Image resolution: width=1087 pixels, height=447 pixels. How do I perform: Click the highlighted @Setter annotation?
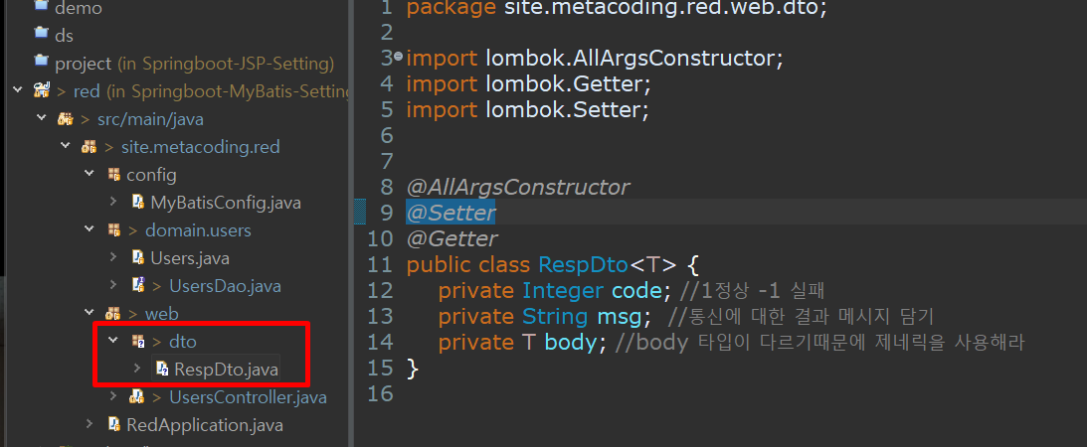click(451, 214)
